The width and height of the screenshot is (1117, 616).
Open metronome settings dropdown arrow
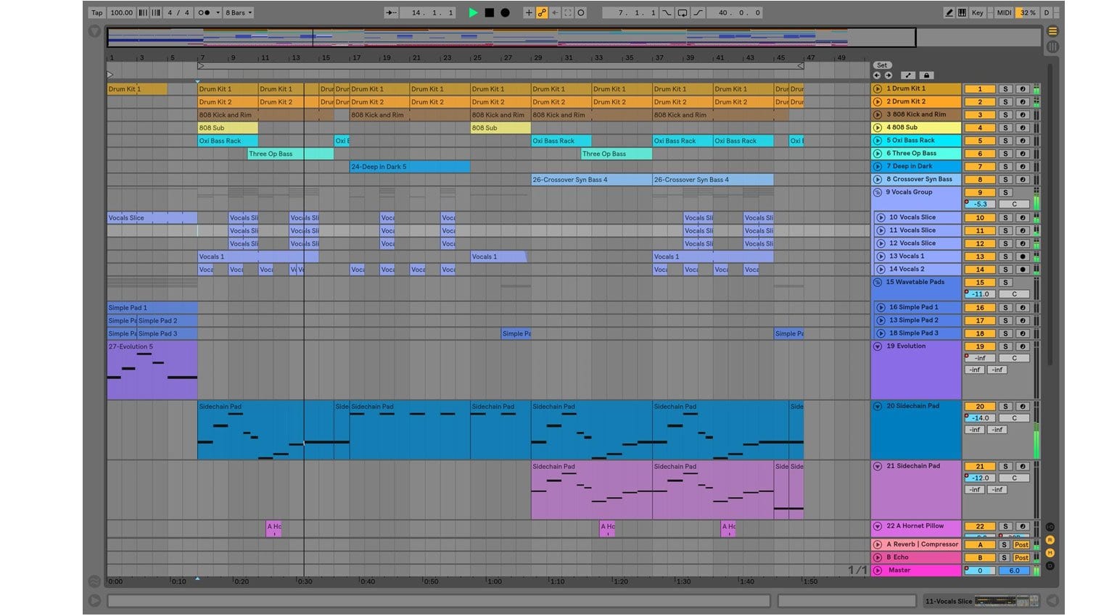(x=218, y=12)
